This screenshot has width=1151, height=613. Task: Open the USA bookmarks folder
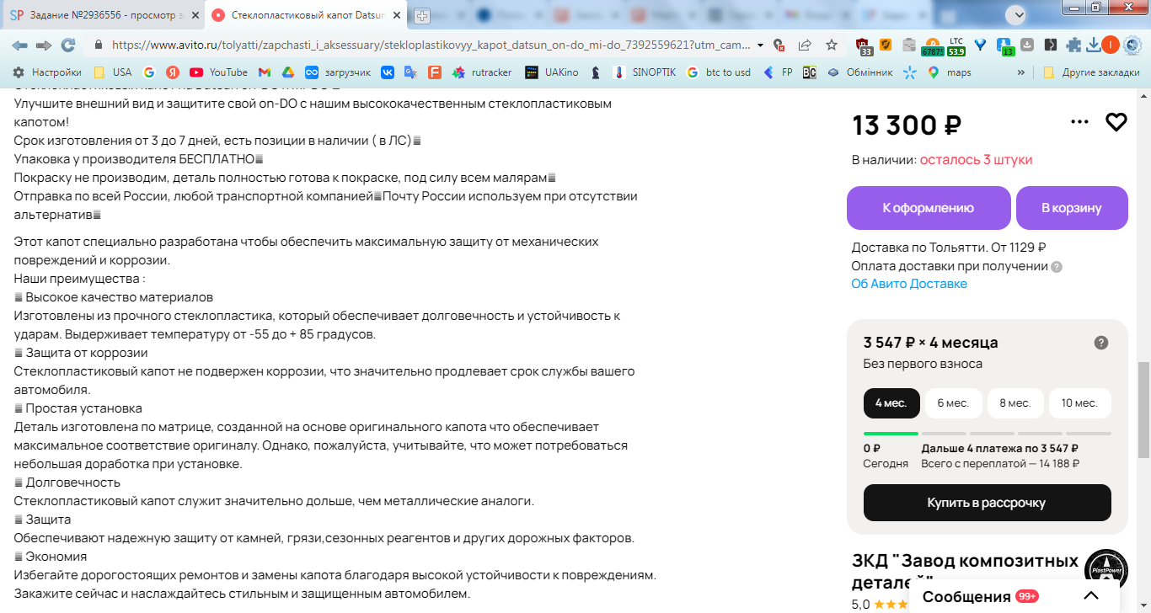[113, 72]
